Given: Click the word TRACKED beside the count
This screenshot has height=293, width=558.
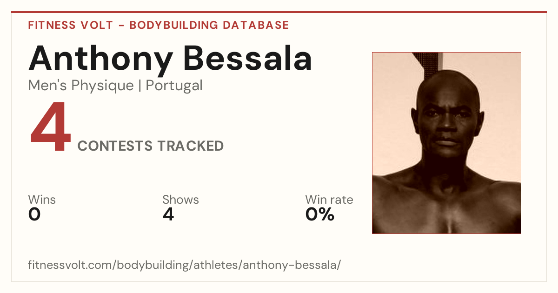Looking at the screenshot, I should coord(190,146).
